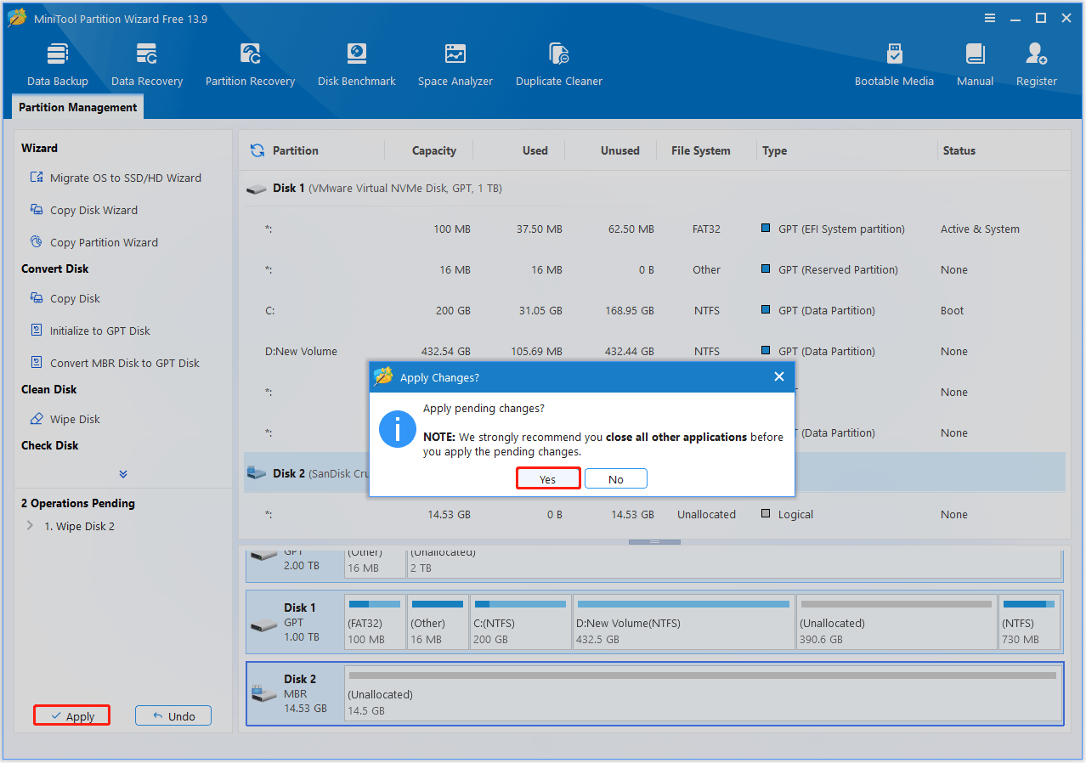The height and width of the screenshot is (763, 1086).
Task: Click the Apply button
Action: (x=72, y=716)
